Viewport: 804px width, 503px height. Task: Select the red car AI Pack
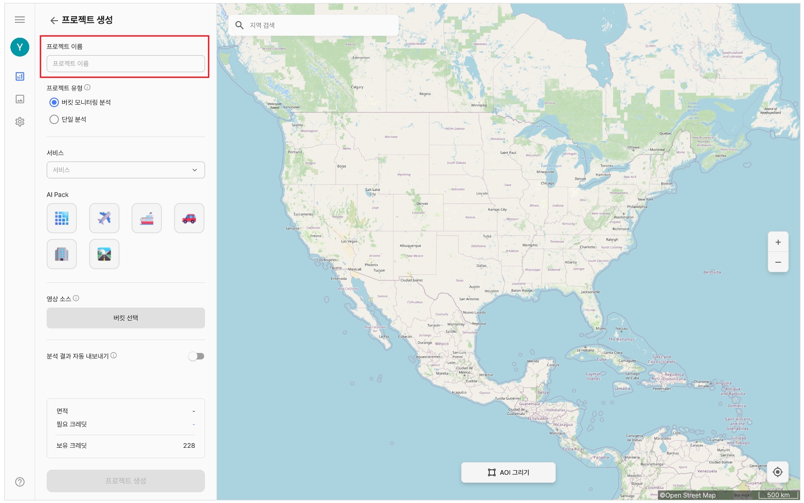[x=189, y=218]
